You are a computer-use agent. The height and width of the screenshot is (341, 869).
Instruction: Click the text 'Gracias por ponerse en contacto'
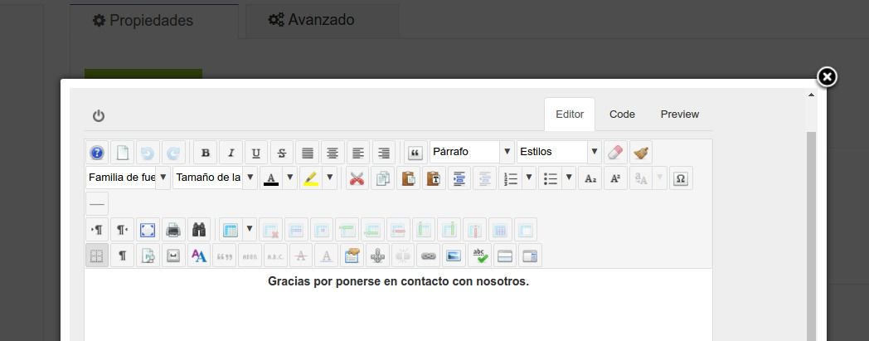coord(358,281)
